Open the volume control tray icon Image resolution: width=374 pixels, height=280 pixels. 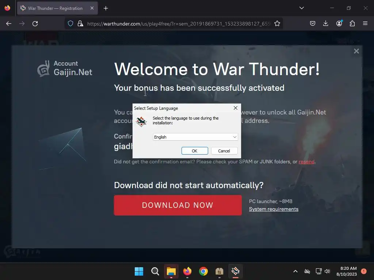(x=327, y=271)
